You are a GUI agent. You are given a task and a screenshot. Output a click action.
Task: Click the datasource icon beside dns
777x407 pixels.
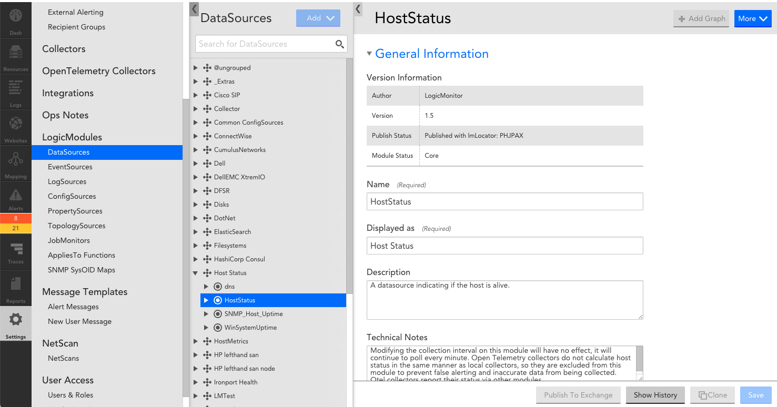point(218,287)
